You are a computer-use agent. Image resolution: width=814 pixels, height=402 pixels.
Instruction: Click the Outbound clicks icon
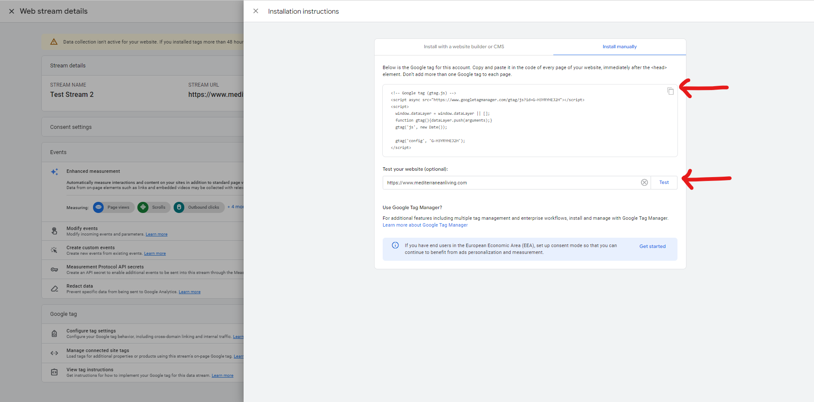click(179, 207)
